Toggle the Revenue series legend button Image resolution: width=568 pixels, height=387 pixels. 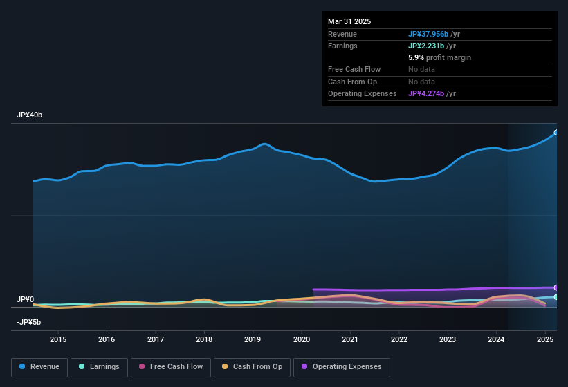pyautogui.click(x=39, y=367)
